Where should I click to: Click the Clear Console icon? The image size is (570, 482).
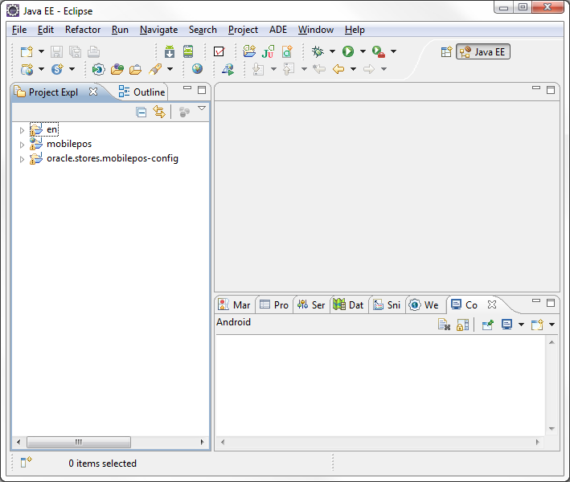click(445, 325)
